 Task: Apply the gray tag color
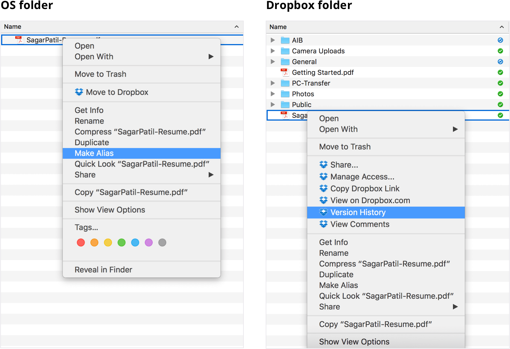[x=162, y=243]
